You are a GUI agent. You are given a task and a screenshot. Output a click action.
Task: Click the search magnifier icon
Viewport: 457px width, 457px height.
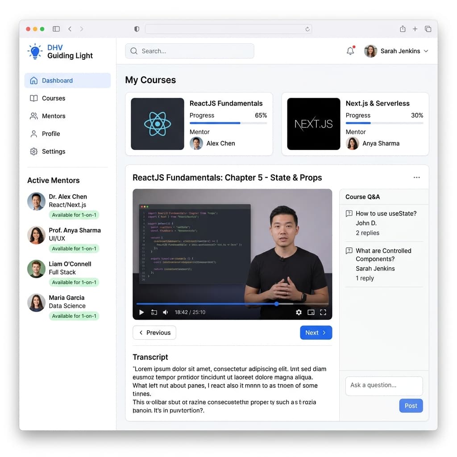pyautogui.click(x=134, y=51)
